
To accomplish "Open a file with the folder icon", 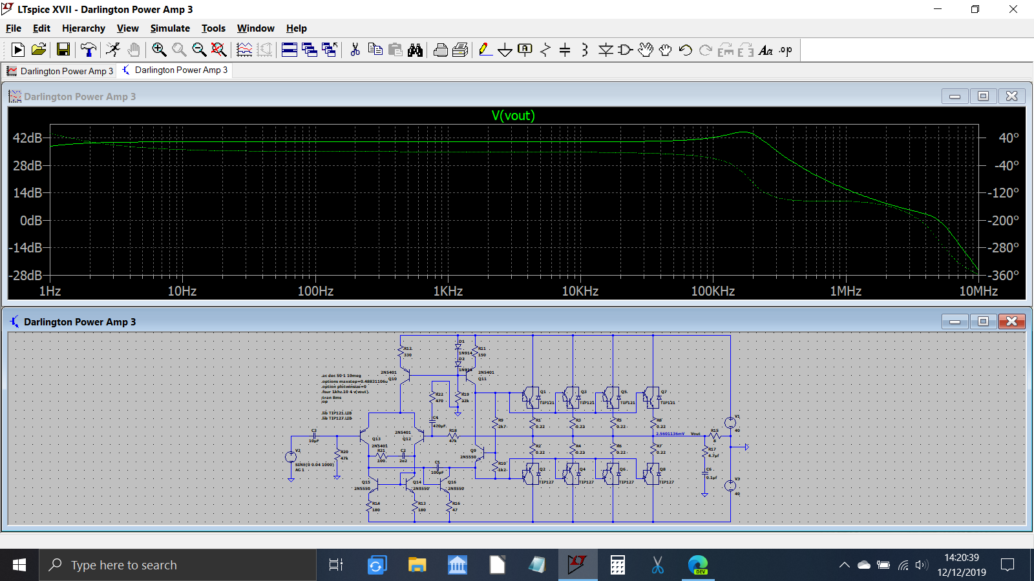I will click(x=39, y=50).
